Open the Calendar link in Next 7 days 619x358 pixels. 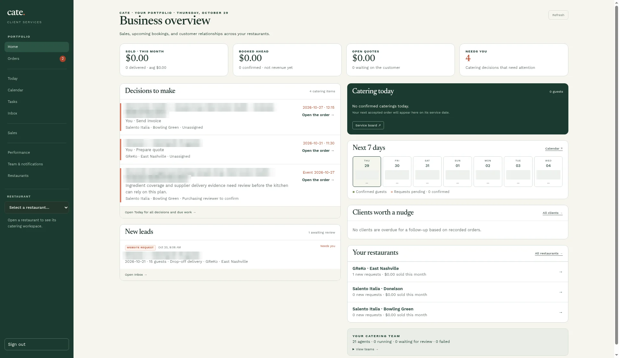tap(554, 149)
